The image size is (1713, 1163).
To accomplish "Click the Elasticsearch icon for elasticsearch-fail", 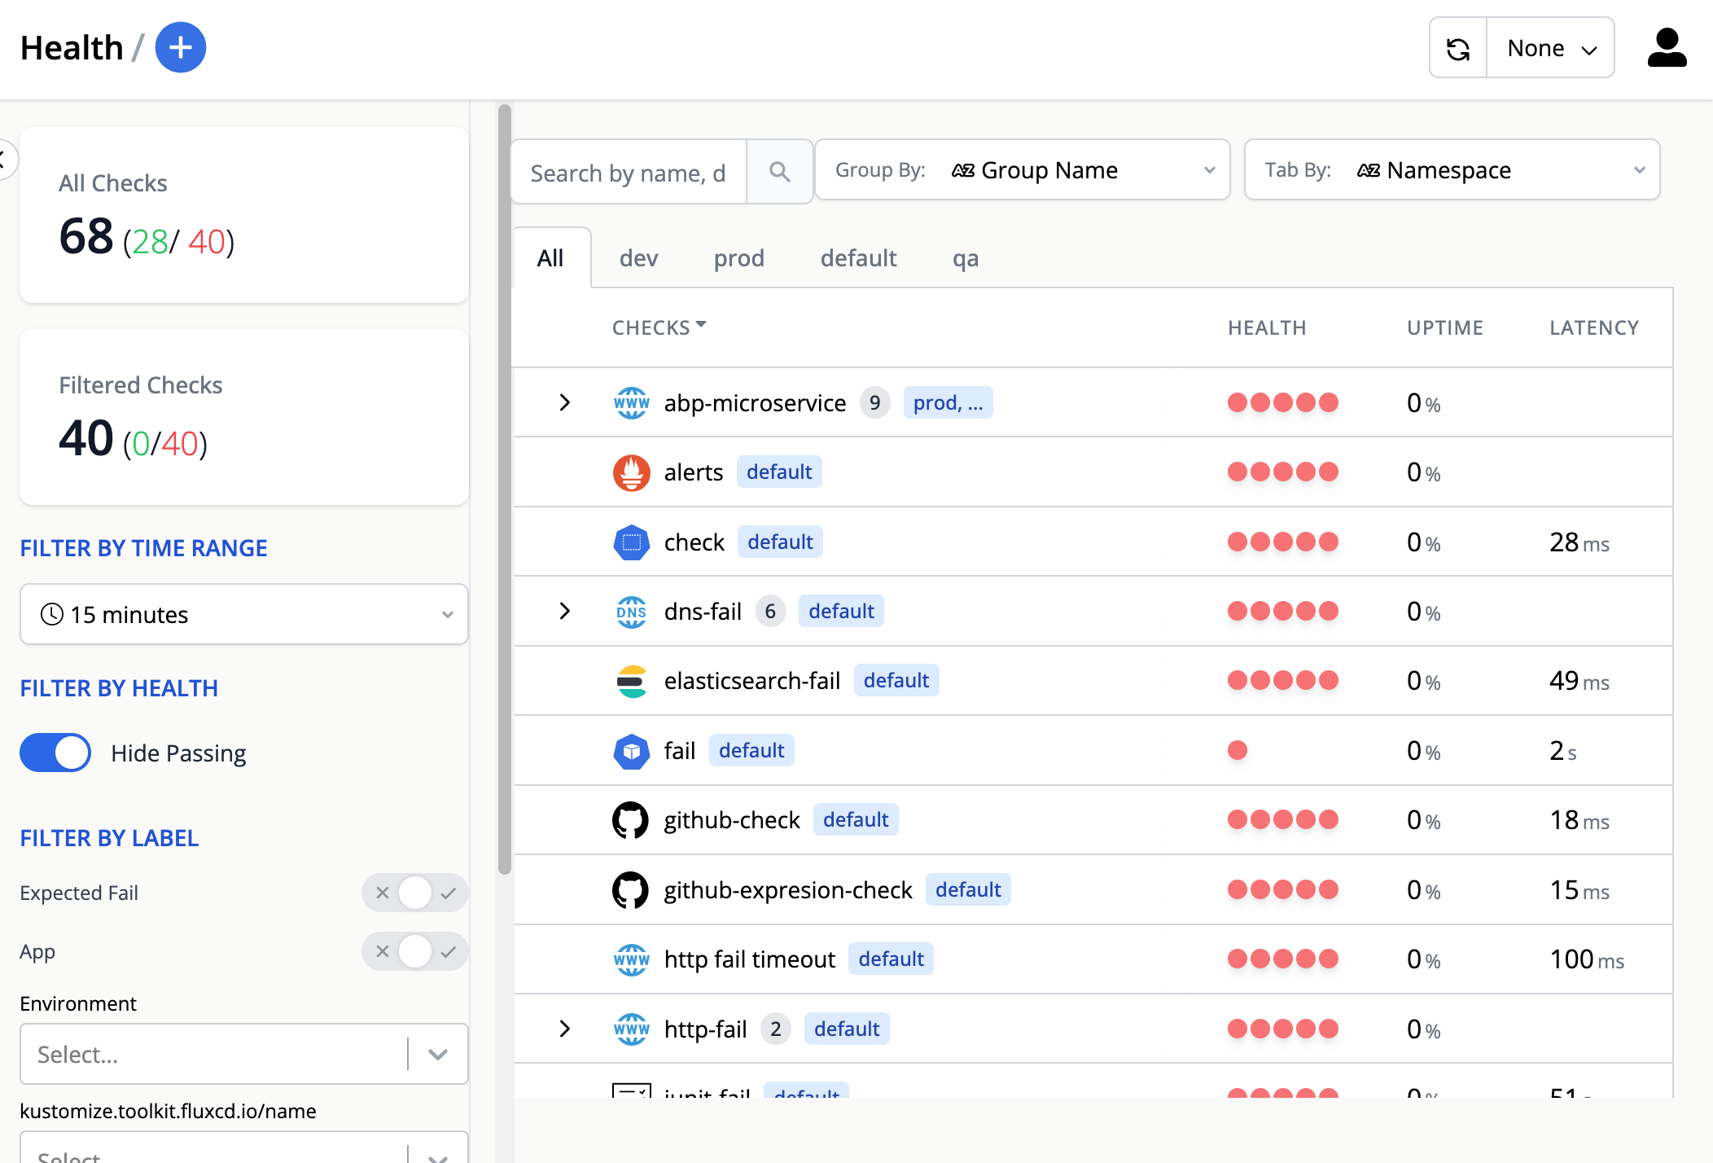I will 631,681.
